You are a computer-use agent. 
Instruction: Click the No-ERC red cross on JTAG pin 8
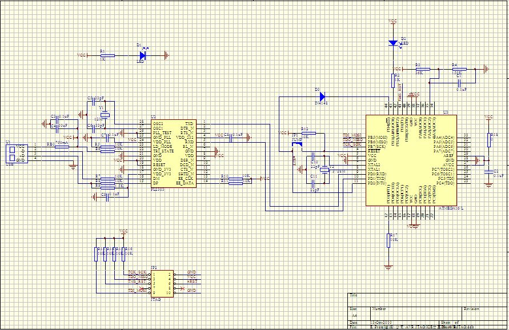[182, 289]
